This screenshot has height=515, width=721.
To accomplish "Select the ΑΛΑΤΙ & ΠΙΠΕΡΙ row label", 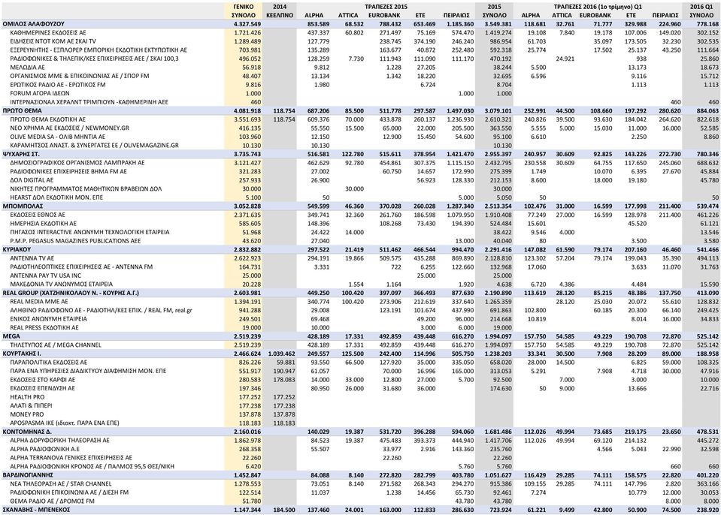I will [x=31, y=405].
